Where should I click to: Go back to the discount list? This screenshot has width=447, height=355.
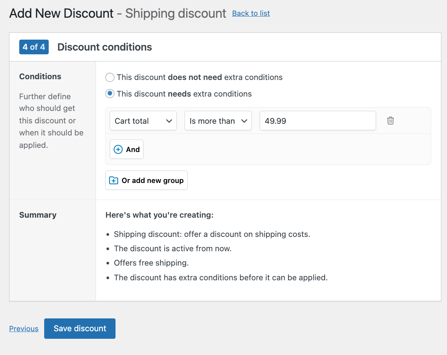251,14
